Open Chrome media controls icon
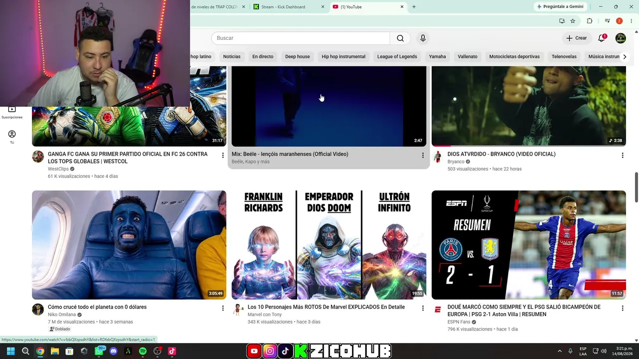 [607, 21]
